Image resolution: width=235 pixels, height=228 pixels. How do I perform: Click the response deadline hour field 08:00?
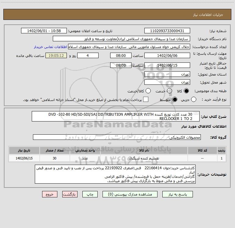coord(121,55)
